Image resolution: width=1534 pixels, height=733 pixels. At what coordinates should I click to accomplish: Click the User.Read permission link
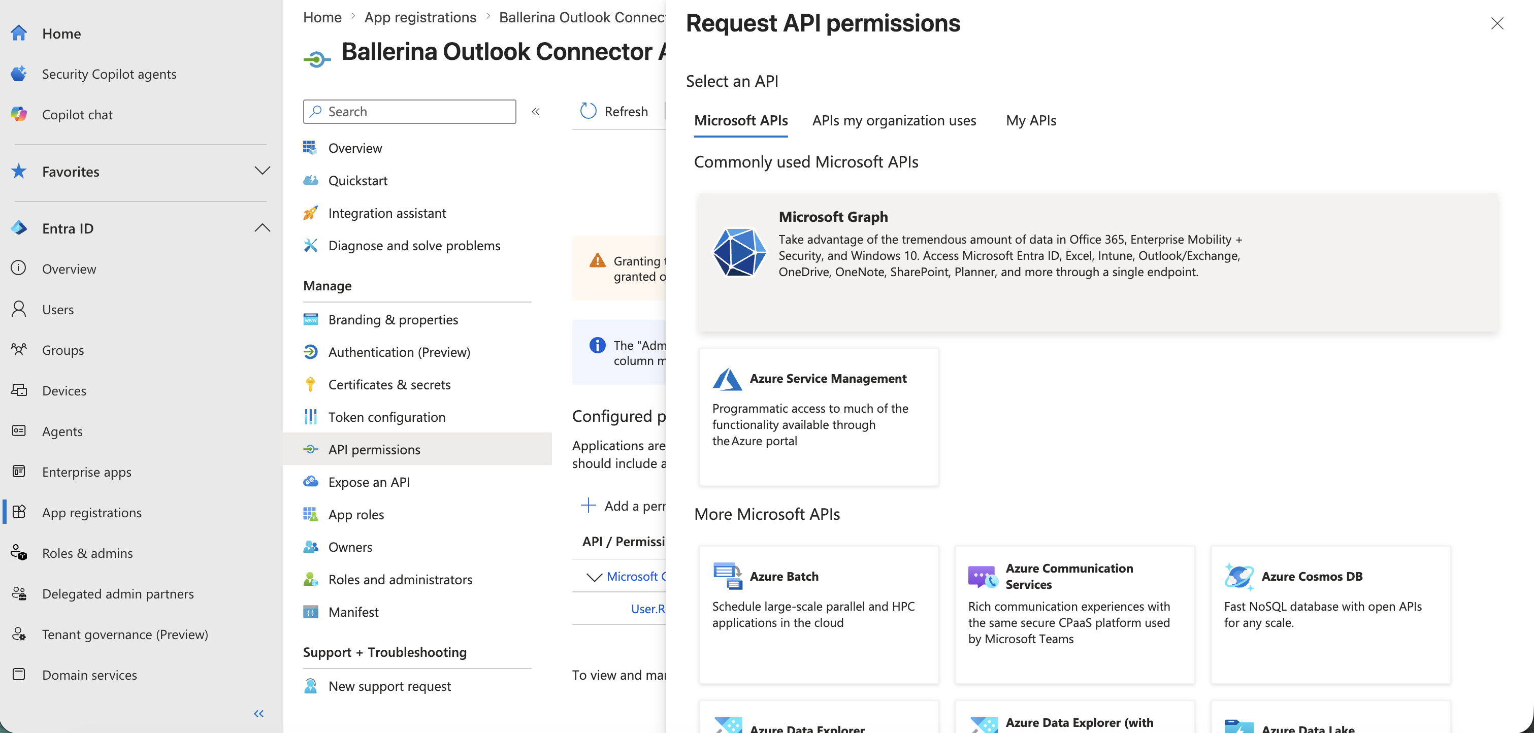tap(648, 609)
